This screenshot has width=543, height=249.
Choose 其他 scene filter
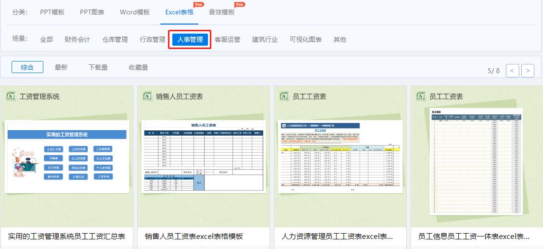[340, 39]
